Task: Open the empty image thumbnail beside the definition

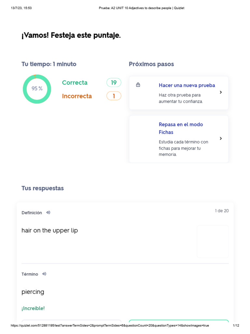Action: (213, 241)
